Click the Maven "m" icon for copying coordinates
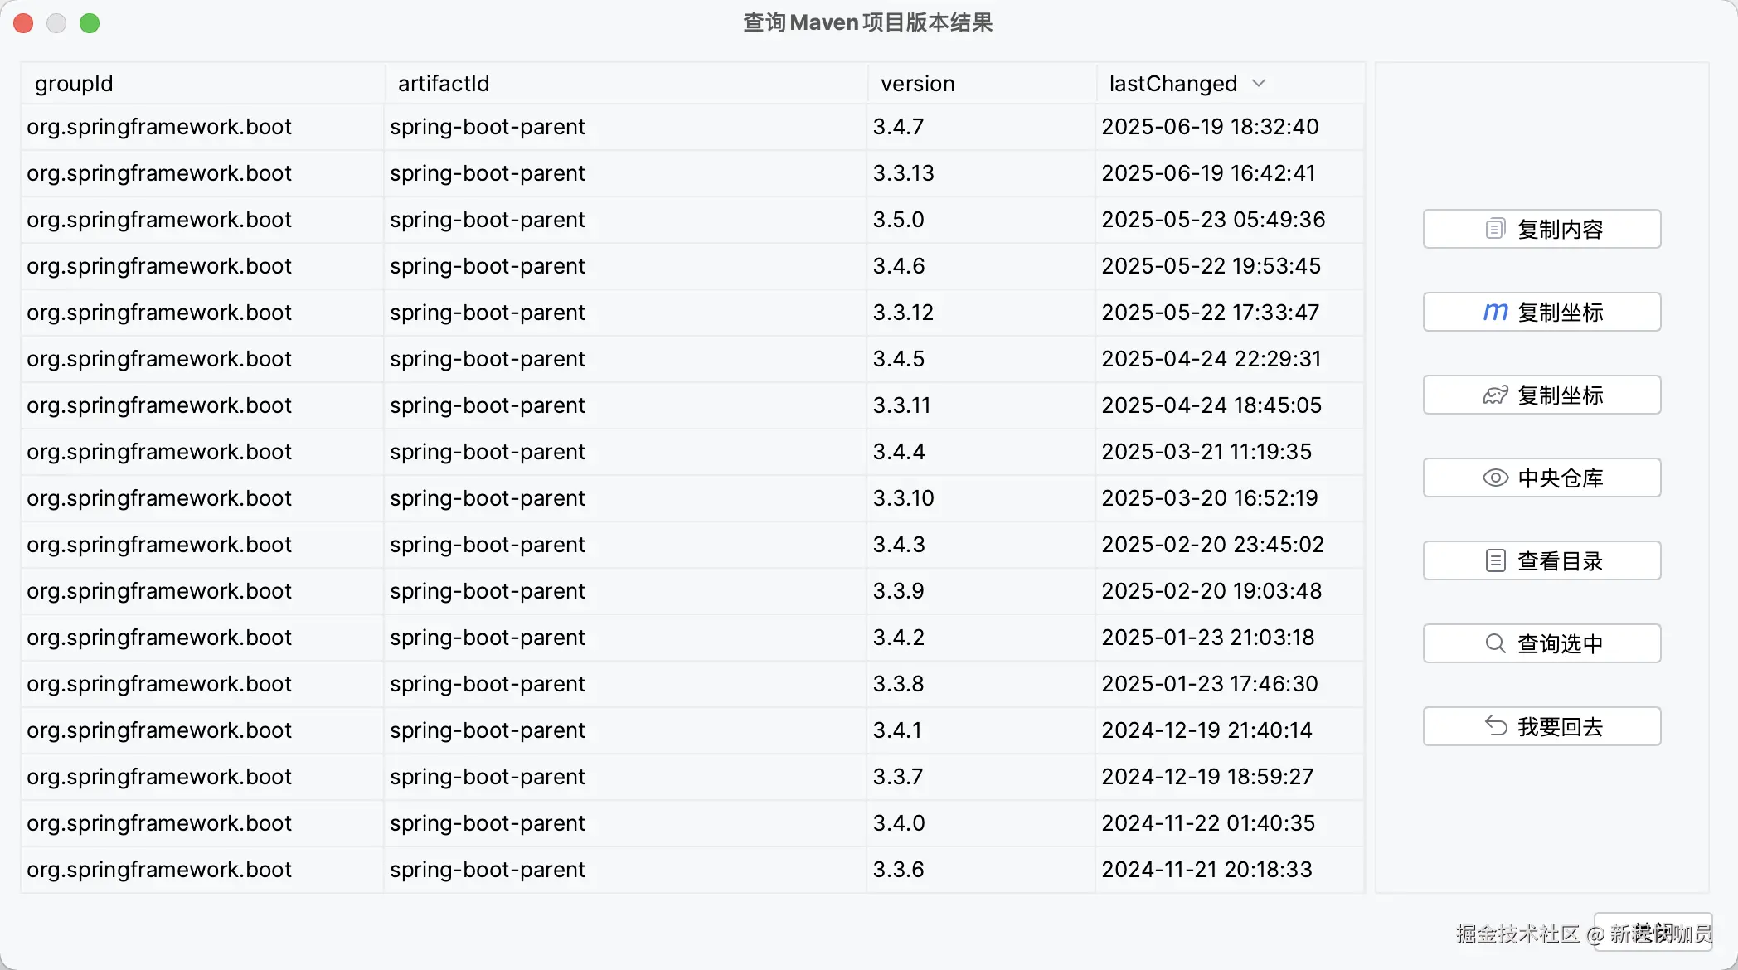This screenshot has height=970, width=1738. click(1495, 311)
